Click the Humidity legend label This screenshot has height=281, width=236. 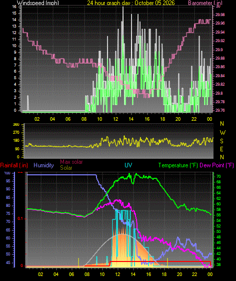click(43, 165)
